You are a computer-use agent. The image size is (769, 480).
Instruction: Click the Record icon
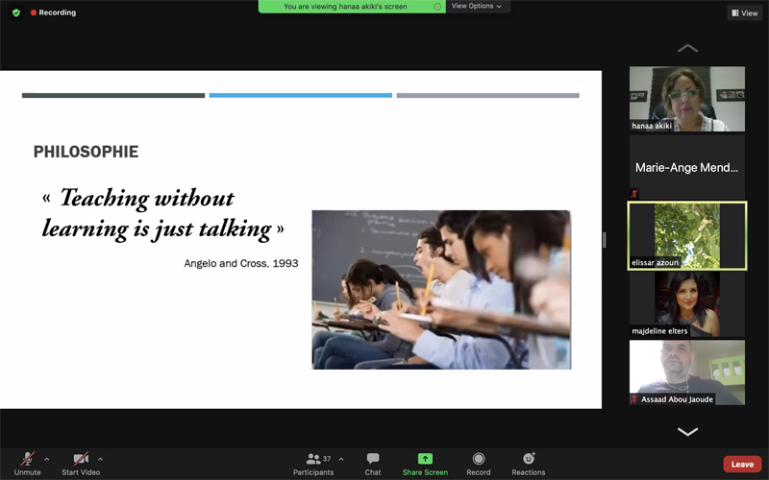coord(479,459)
